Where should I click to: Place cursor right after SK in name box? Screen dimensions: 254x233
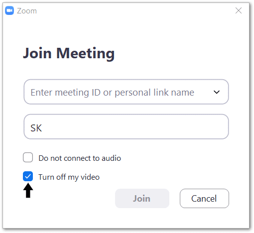coord(42,128)
